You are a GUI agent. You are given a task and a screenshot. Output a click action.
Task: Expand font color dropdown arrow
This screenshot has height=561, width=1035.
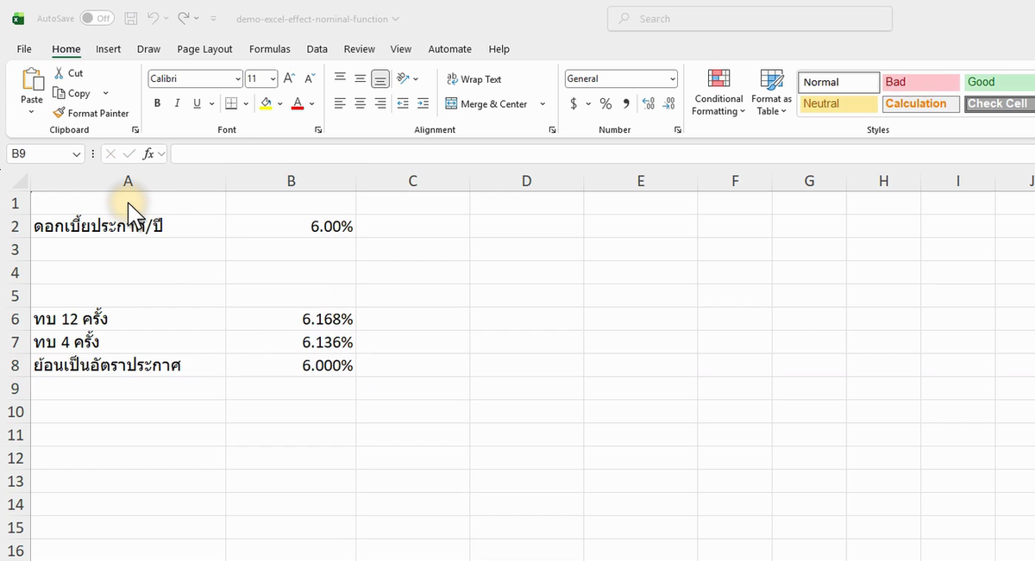(x=312, y=104)
